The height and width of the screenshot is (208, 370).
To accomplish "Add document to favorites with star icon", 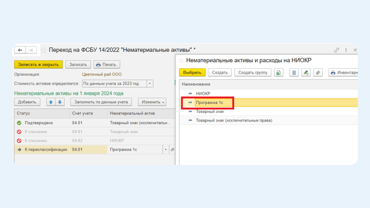I will (x=44, y=50).
